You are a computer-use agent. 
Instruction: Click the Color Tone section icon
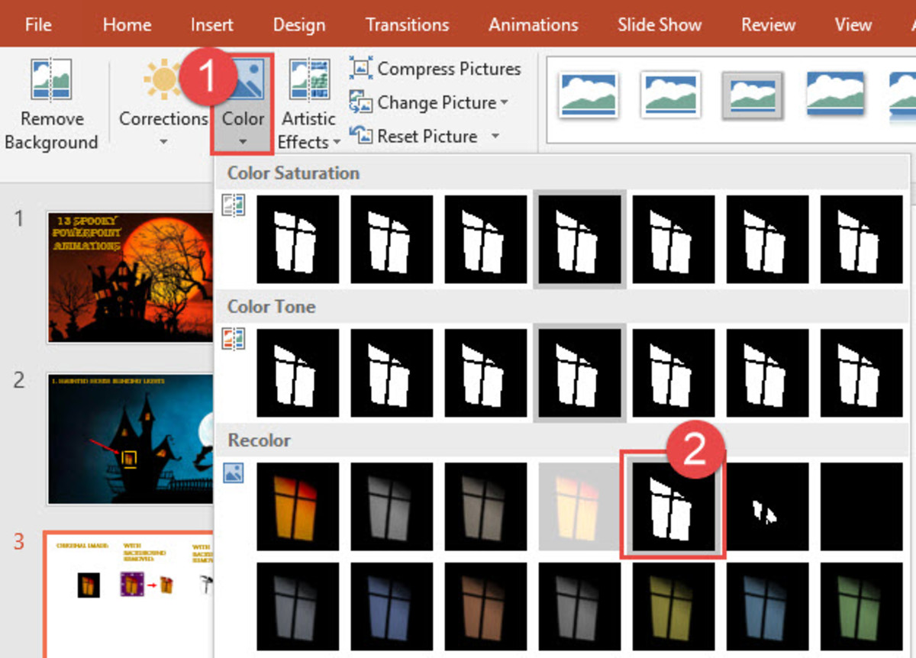pyautogui.click(x=234, y=340)
